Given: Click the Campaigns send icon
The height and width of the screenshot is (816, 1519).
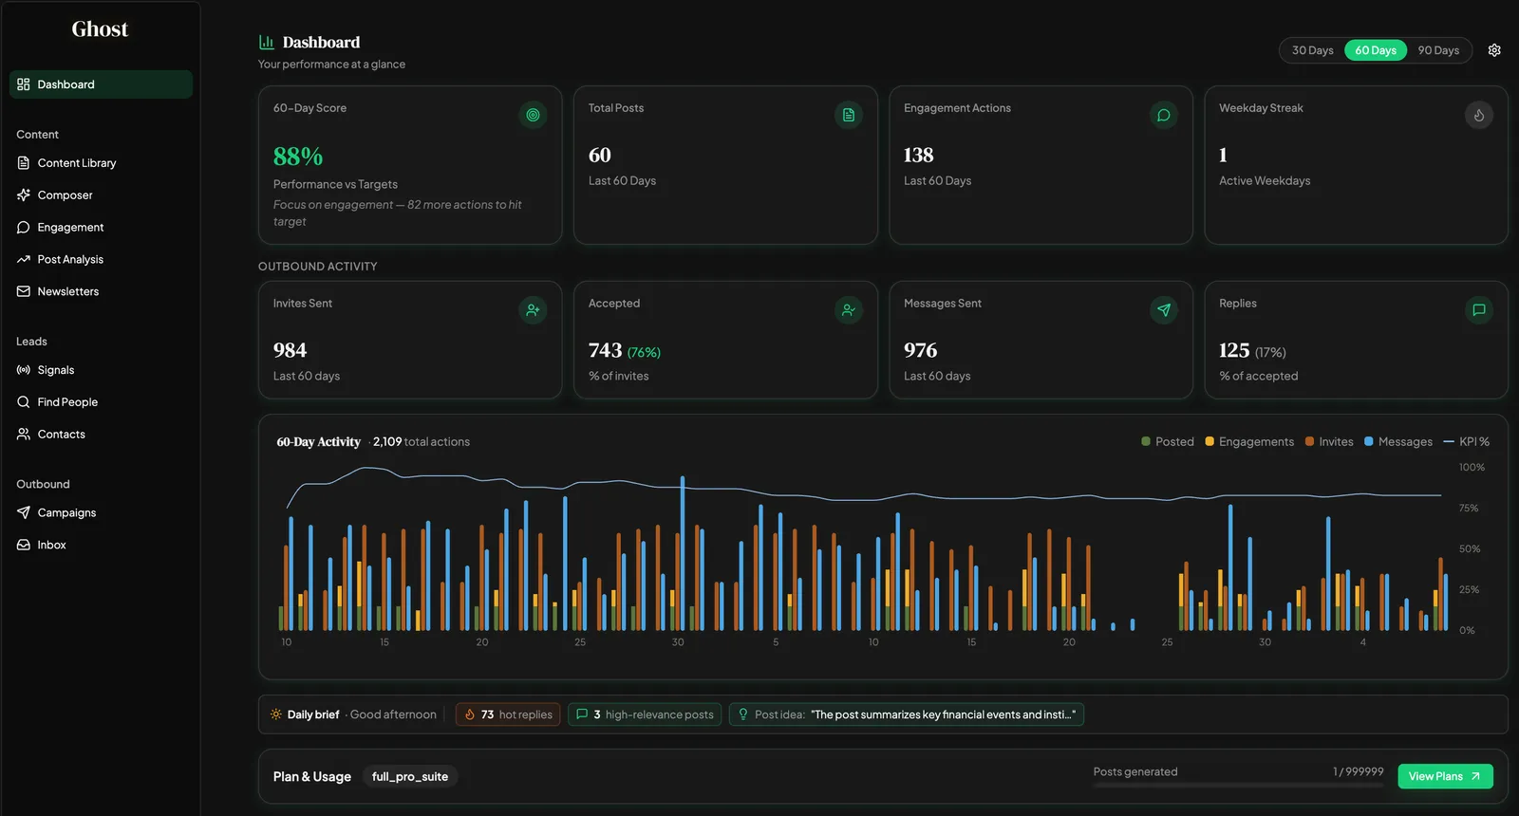Looking at the screenshot, I should pos(24,513).
